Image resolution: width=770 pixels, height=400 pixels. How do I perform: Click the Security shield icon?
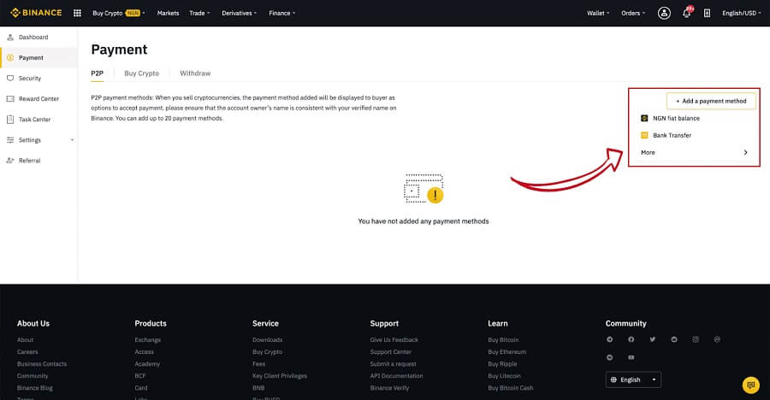tap(10, 79)
